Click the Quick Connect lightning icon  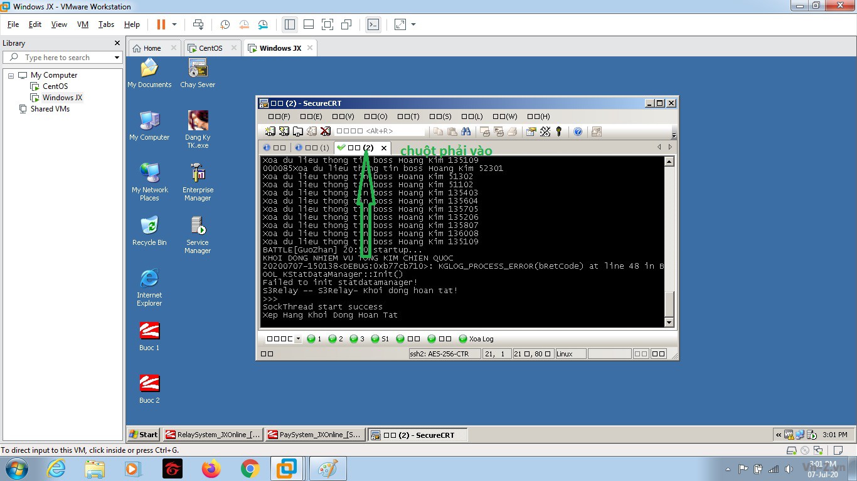click(284, 132)
